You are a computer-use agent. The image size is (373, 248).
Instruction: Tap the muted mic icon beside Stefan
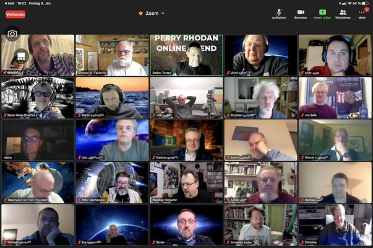pyautogui.click(x=153, y=242)
